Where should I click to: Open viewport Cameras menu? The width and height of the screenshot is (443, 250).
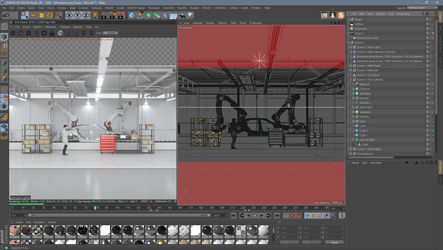(198, 23)
